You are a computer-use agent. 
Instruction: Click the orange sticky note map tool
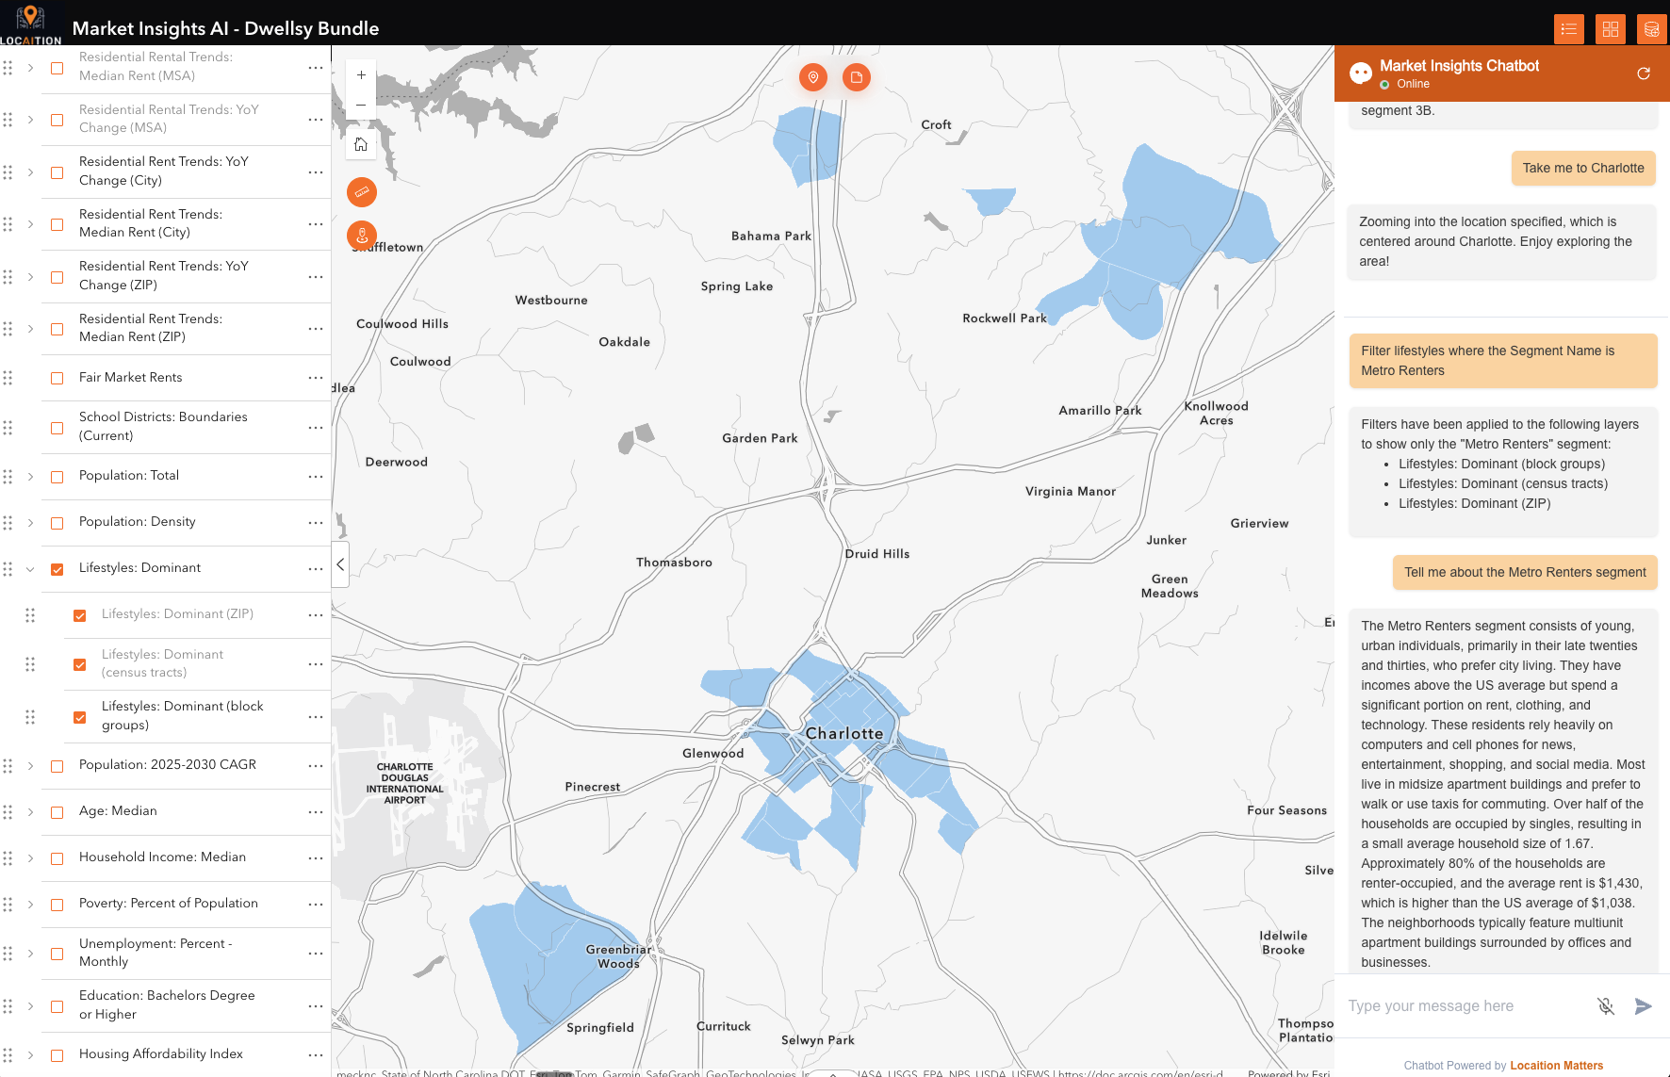[856, 77]
